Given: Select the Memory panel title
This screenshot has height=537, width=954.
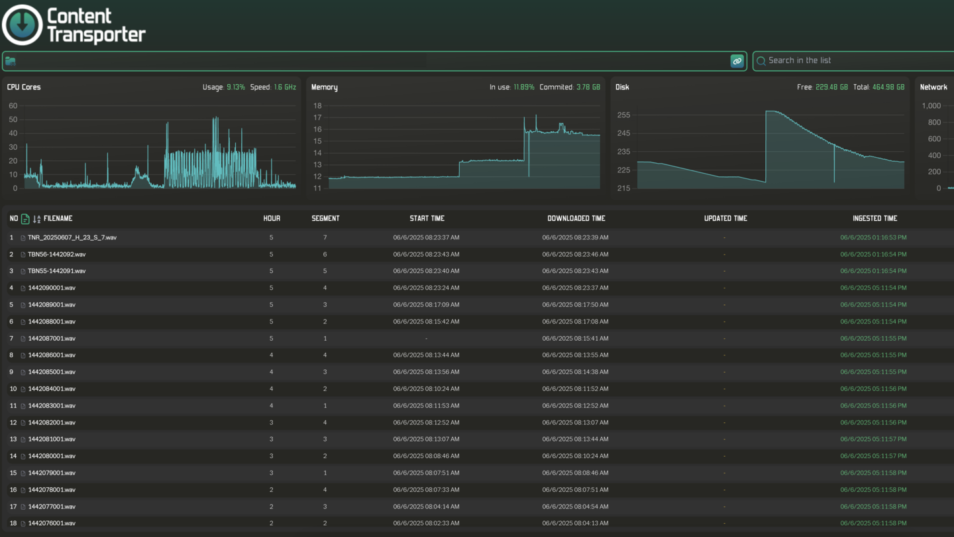Looking at the screenshot, I should (x=325, y=88).
